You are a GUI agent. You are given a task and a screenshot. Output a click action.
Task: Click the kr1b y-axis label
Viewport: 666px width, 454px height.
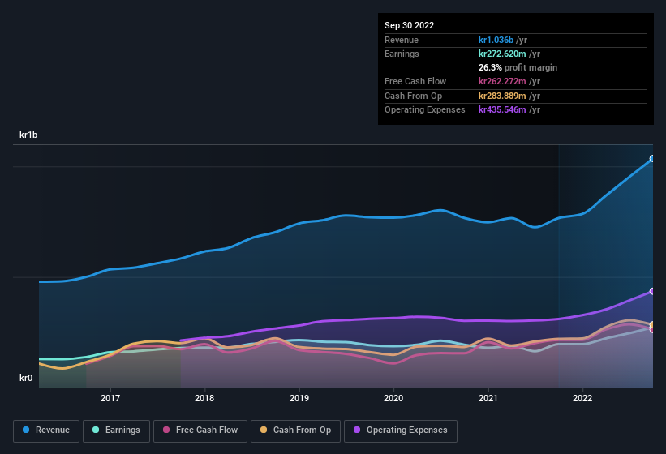[x=28, y=135]
